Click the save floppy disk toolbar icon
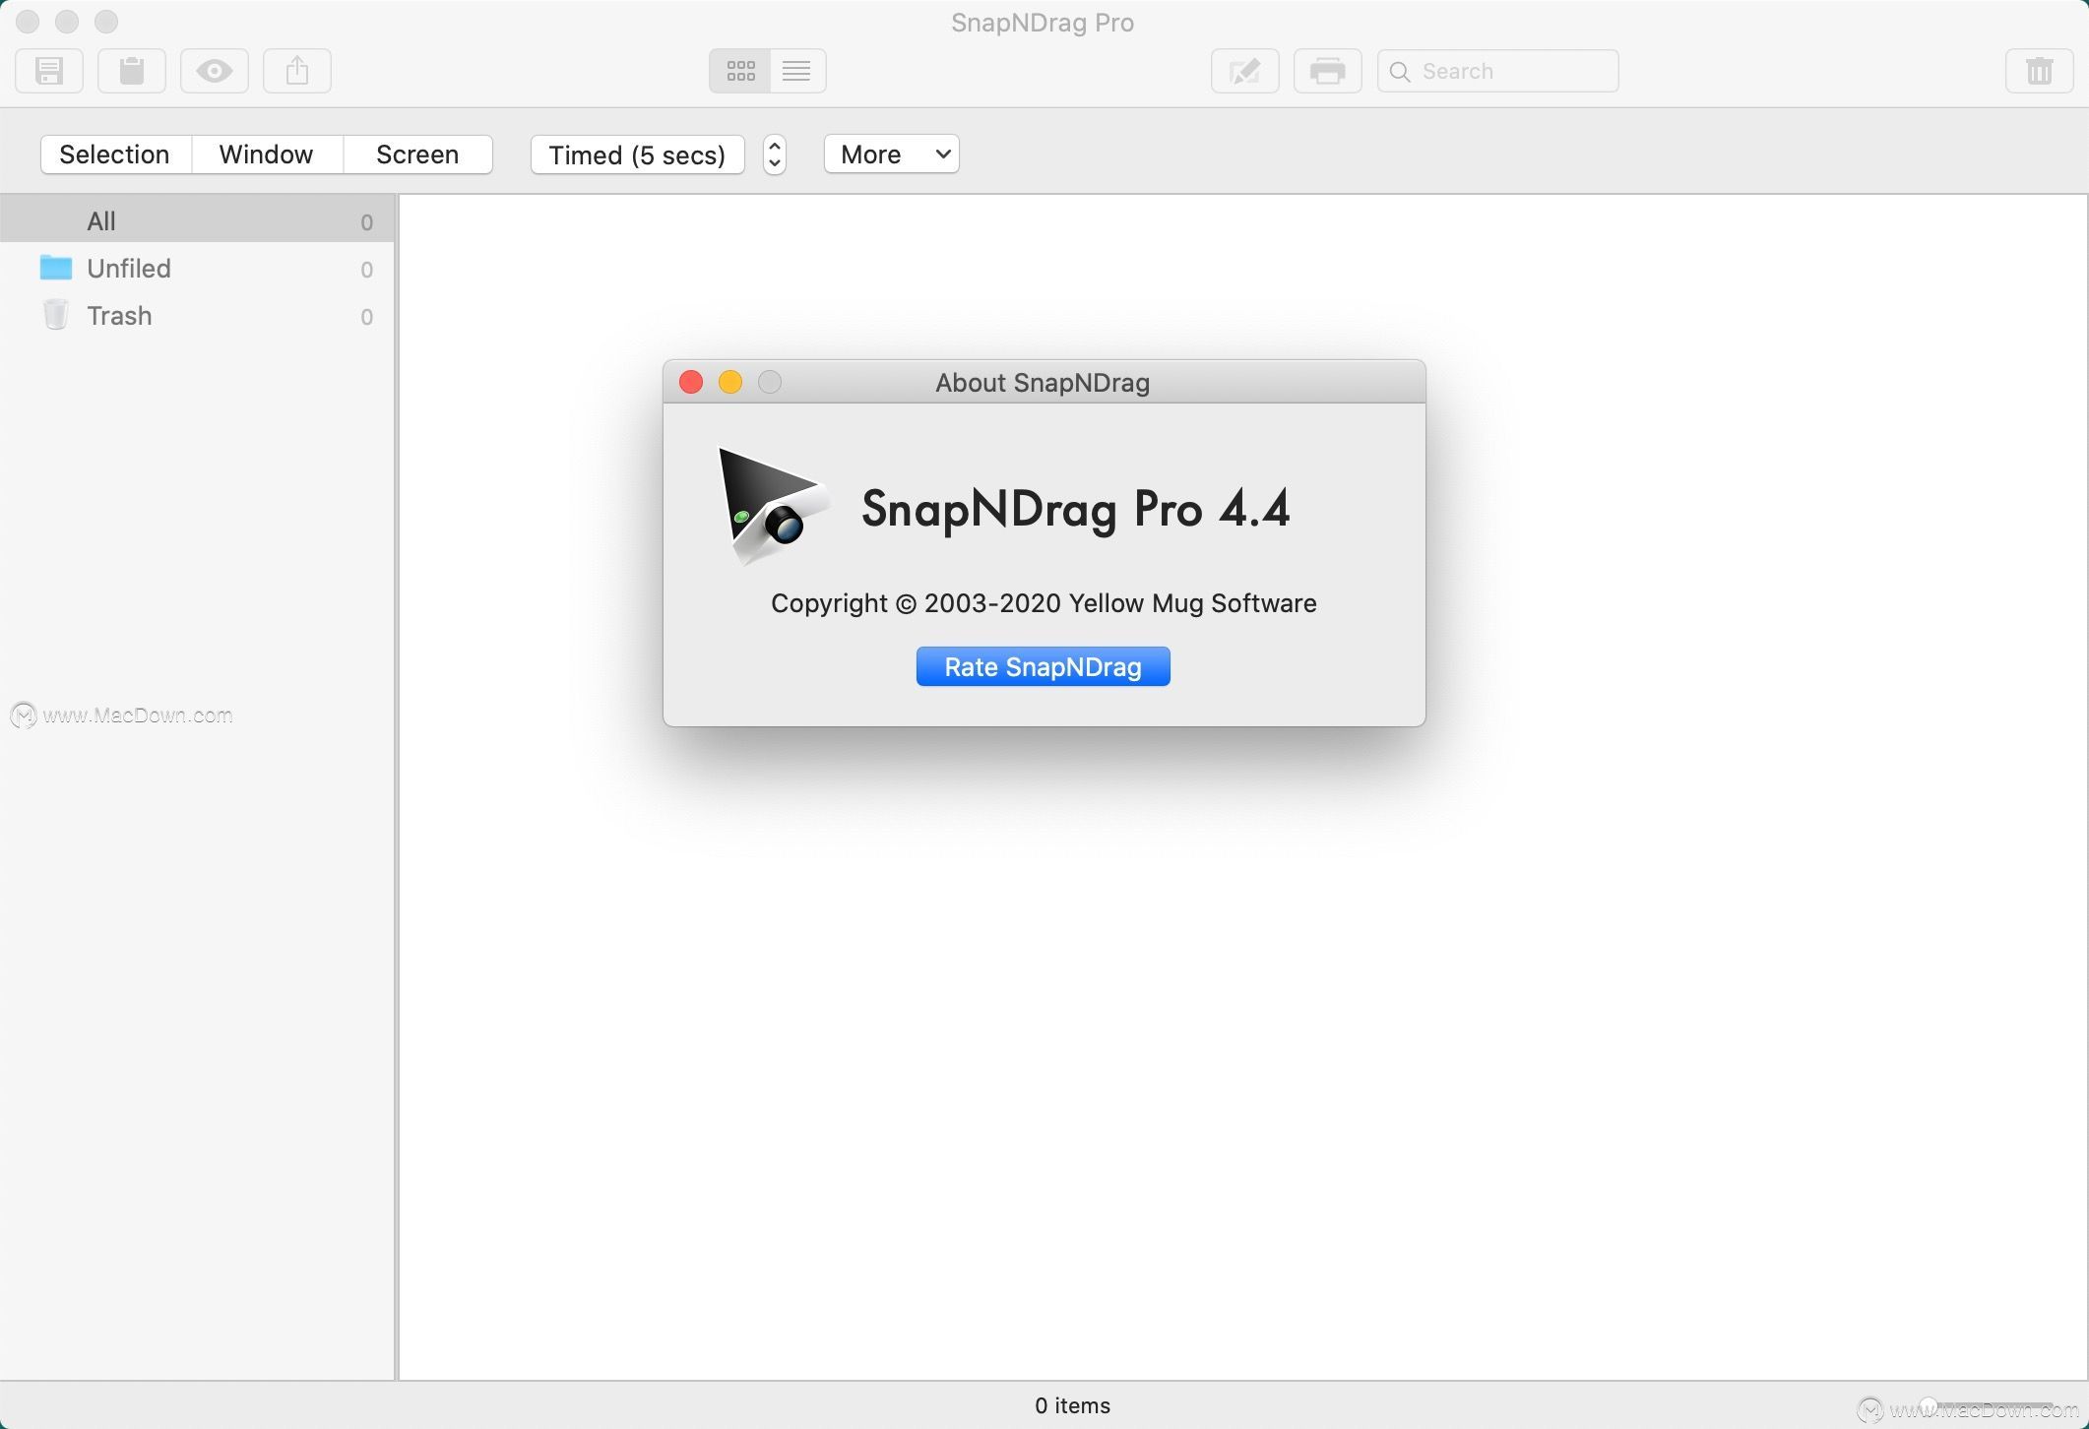2089x1429 pixels. pyautogui.click(x=49, y=71)
